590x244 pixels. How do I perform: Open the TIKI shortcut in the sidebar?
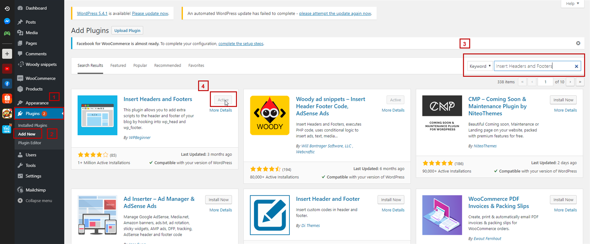[x=7, y=129]
